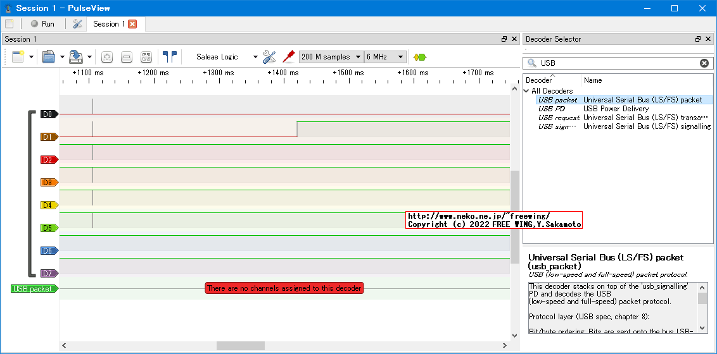The width and height of the screenshot is (717, 354).
Task: Click the new view icon in the session toolbar
Action: pyautogui.click(x=18, y=57)
